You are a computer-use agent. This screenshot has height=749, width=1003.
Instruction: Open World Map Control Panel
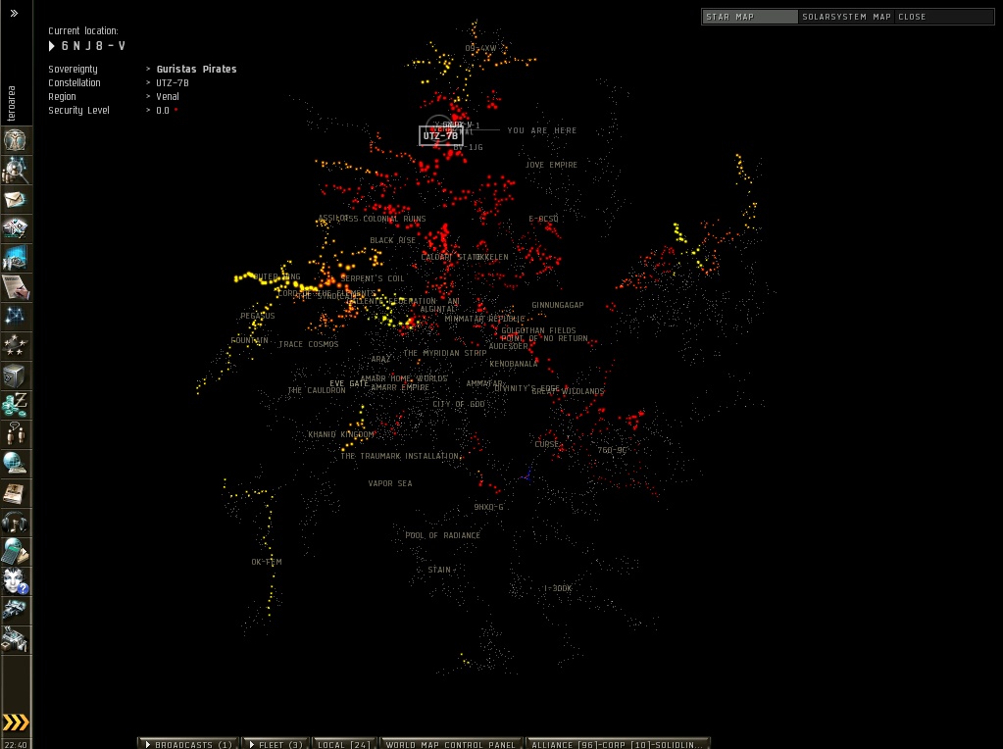(x=450, y=744)
